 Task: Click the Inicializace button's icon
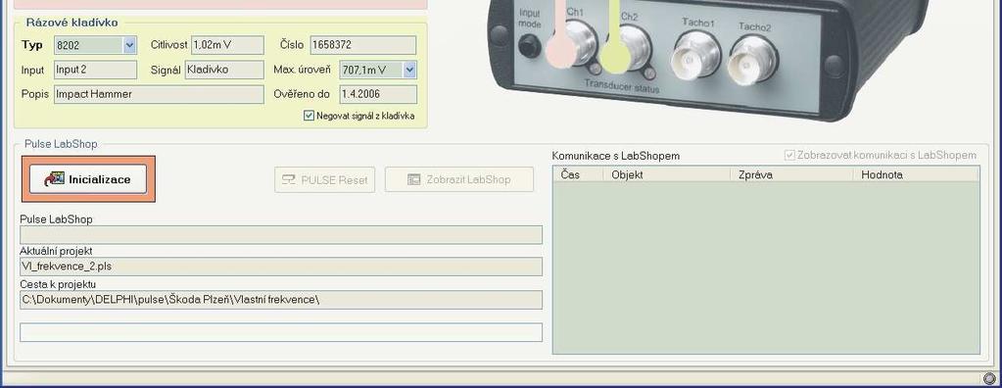[x=54, y=179]
